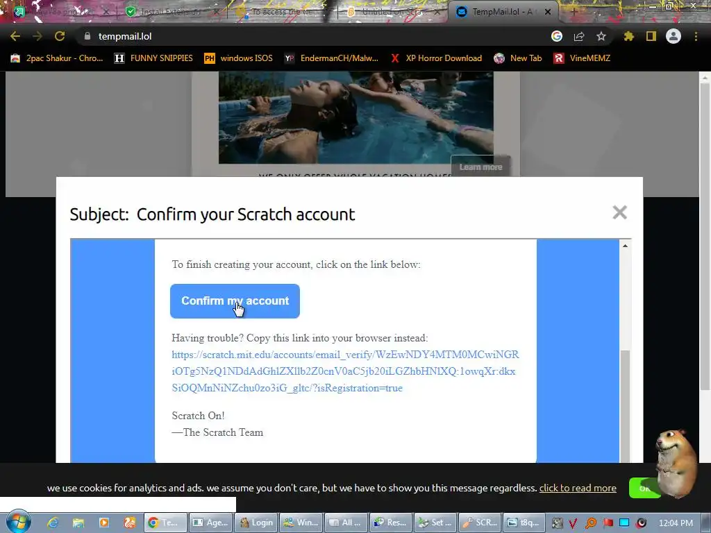Screen dimensions: 711x533
Task: Click the share page icon
Action: coord(579,36)
